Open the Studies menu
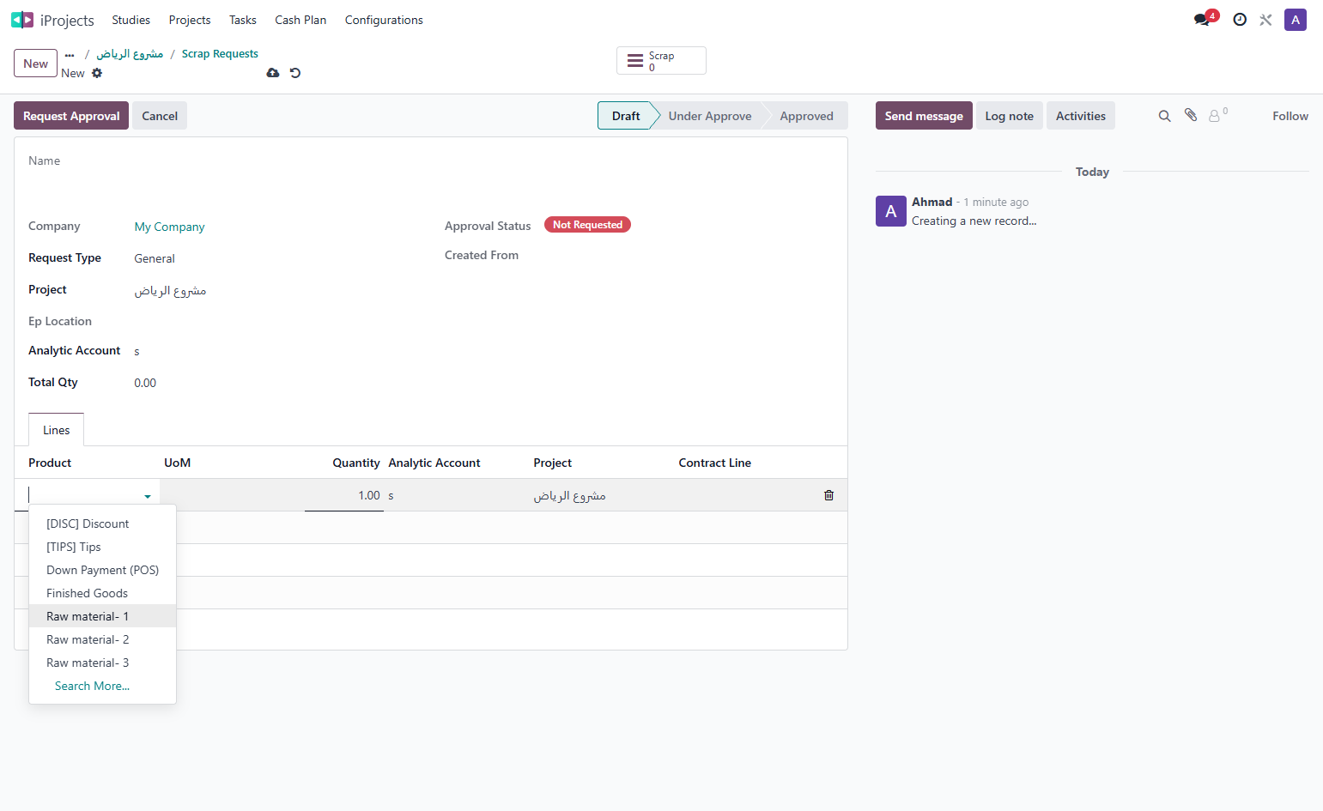Viewport: 1323px width, 811px height. pyautogui.click(x=130, y=20)
